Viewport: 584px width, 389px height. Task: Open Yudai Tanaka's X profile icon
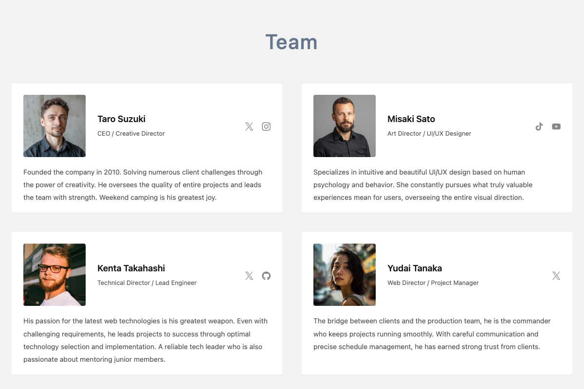point(556,276)
